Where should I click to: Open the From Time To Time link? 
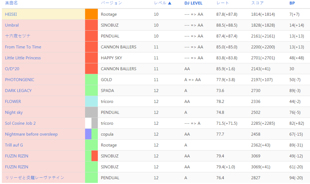(x=23, y=47)
